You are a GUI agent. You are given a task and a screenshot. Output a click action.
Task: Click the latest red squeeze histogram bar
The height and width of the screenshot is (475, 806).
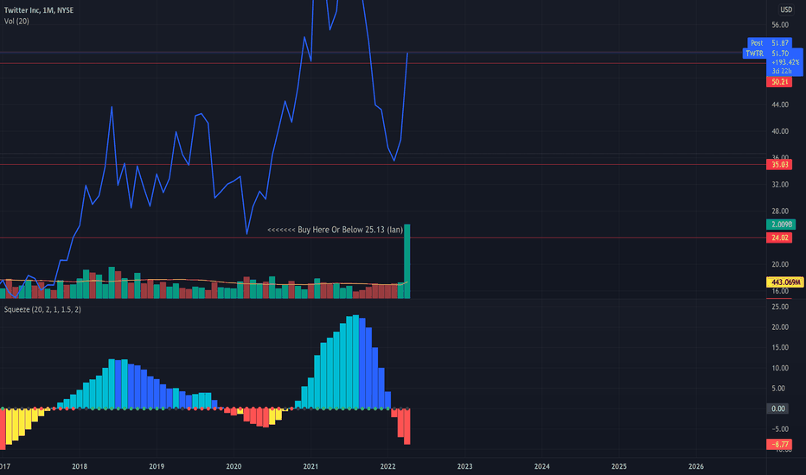pos(407,427)
